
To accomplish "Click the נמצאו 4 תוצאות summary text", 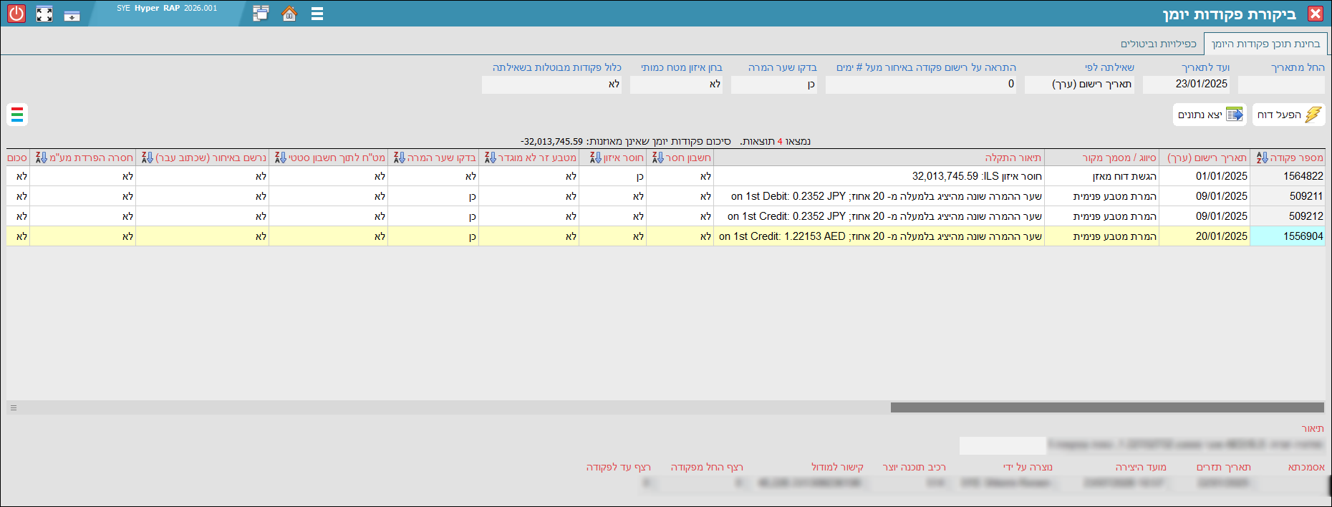I will (x=777, y=141).
